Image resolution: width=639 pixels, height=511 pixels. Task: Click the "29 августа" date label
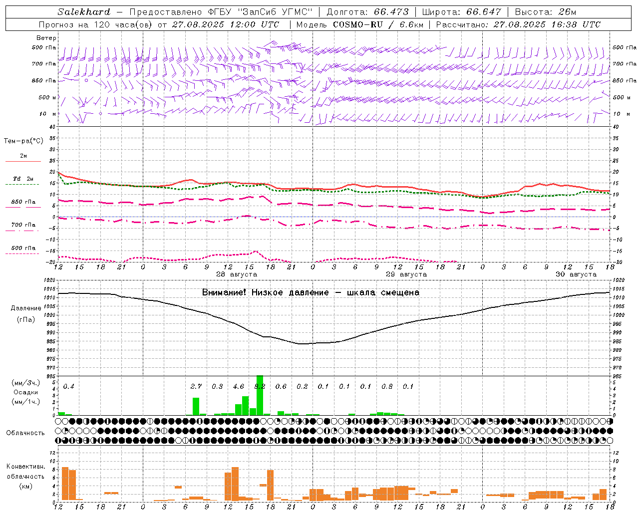click(406, 274)
